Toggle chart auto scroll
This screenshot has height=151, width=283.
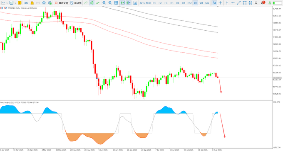pos(122,3)
